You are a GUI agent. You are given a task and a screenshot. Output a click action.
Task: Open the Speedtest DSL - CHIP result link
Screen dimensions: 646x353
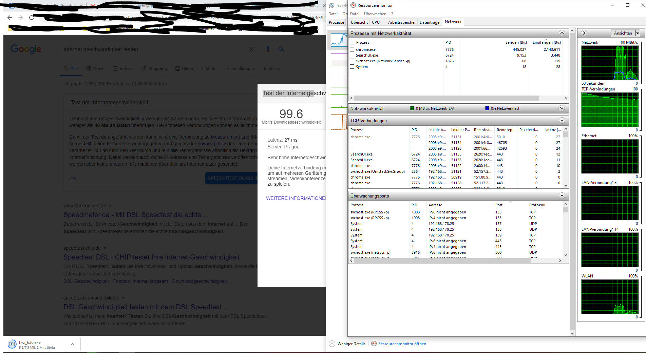tap(151, 257)
